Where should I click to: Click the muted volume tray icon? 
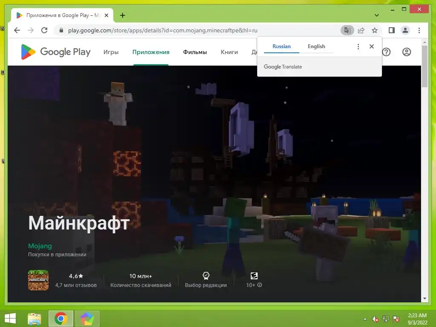click(x=375, y=319)
